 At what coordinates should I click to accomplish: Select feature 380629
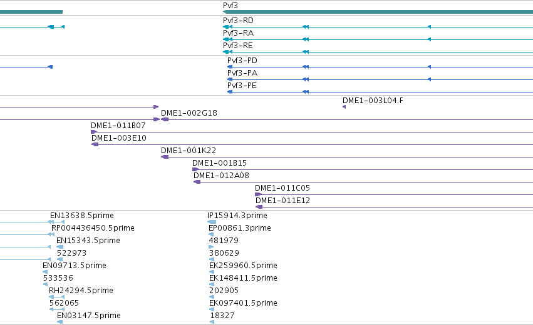coord(224,253)
